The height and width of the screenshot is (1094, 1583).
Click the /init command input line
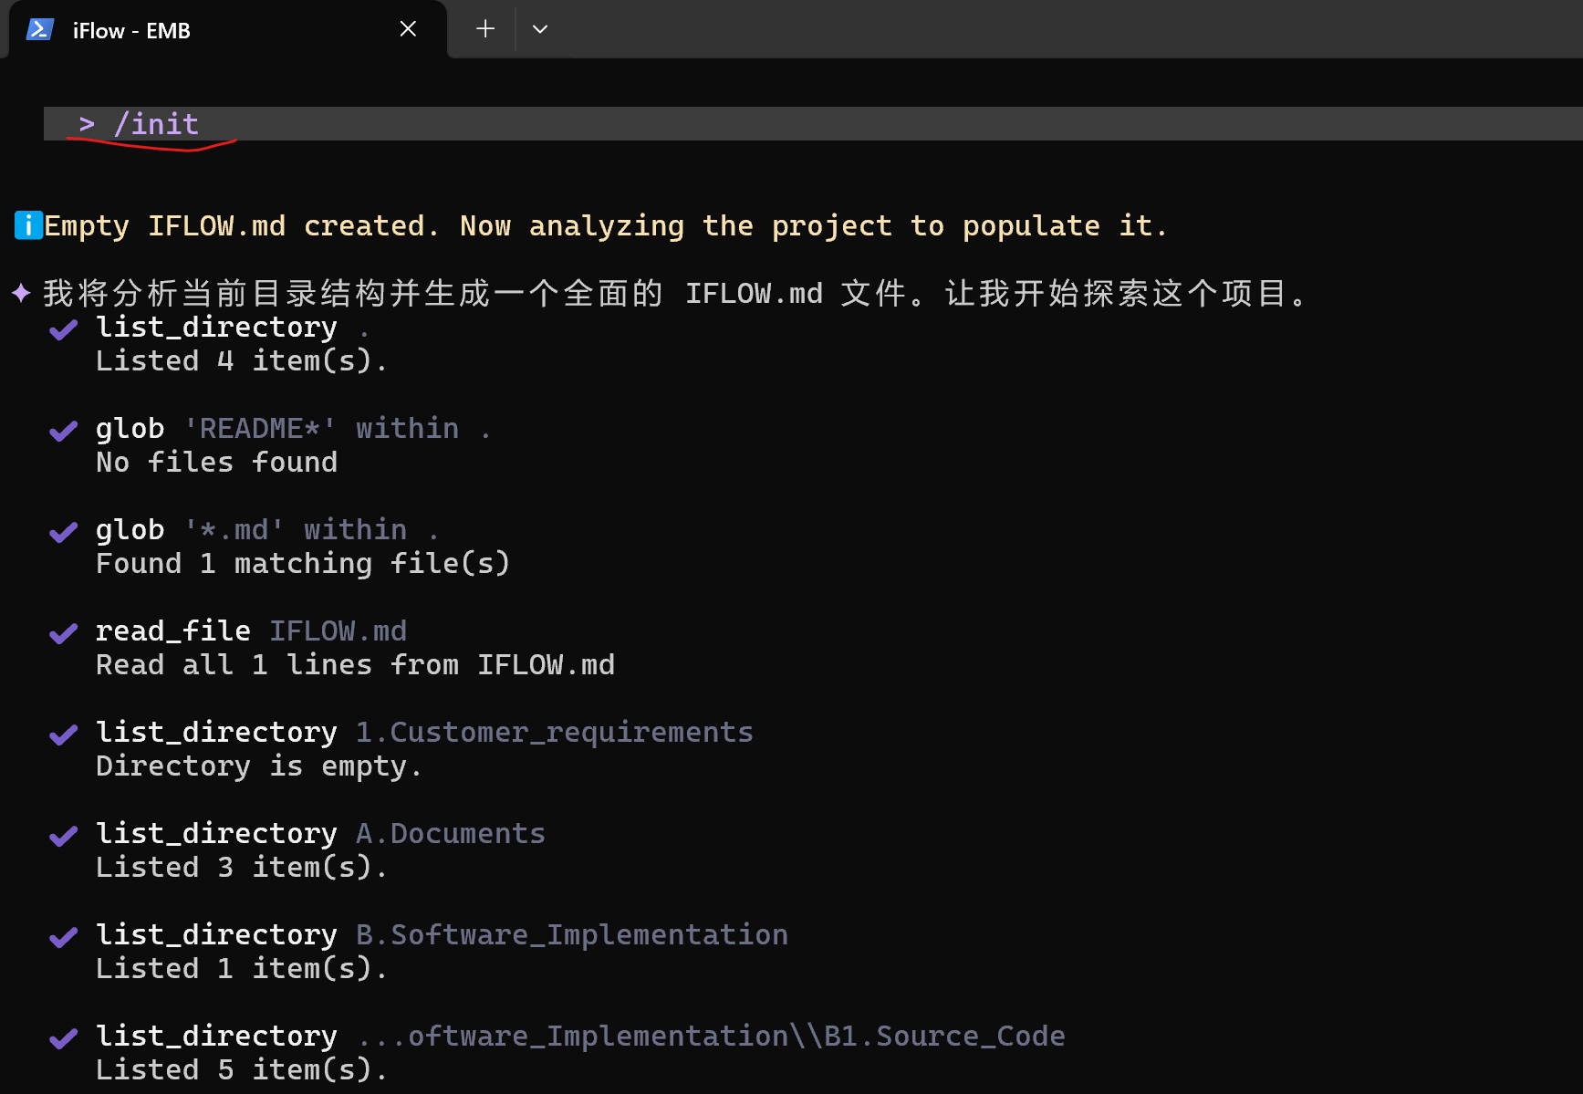(x=813, y=123)
